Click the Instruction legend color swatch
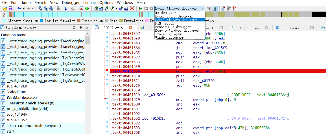The height and width of the screenshot is (134, 326). click(x=79, y=21)
